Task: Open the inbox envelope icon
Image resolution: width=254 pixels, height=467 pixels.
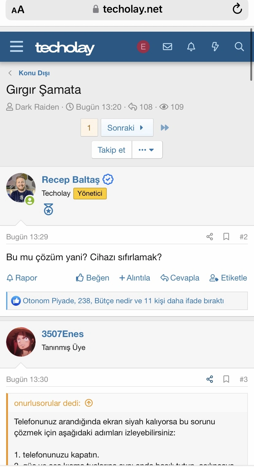Action: coord(167,47)
